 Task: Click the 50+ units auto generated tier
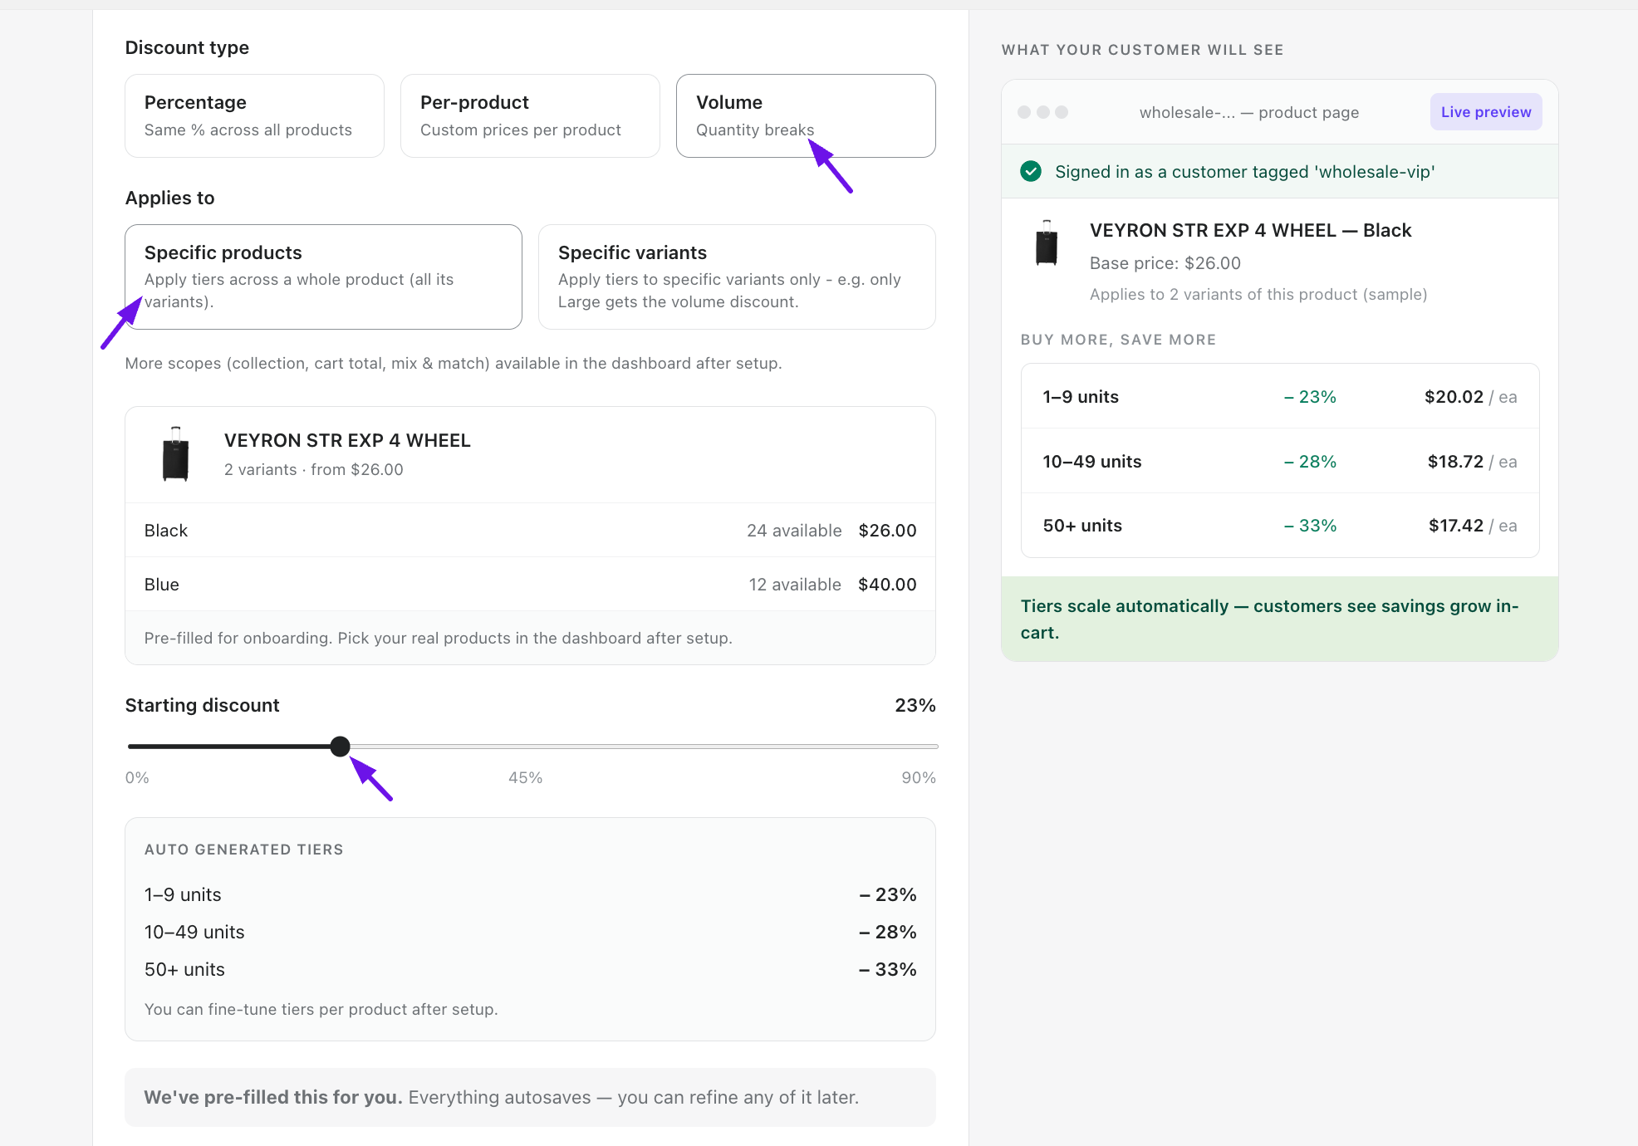point(530,969)
